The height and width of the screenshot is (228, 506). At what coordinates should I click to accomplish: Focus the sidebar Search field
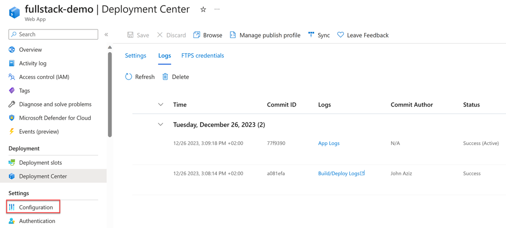click(53, 34)
